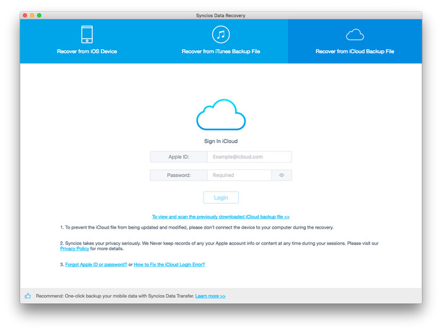Screen dimensions: 442x332
Task: Click the Password: label
Action: pos(179,175)
